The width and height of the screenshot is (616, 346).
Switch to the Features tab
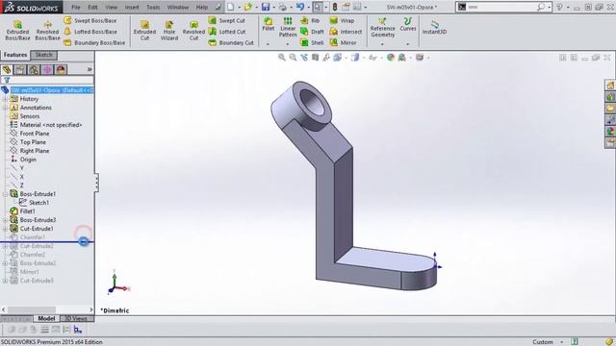pyautogui.click(x=15, y=55)
